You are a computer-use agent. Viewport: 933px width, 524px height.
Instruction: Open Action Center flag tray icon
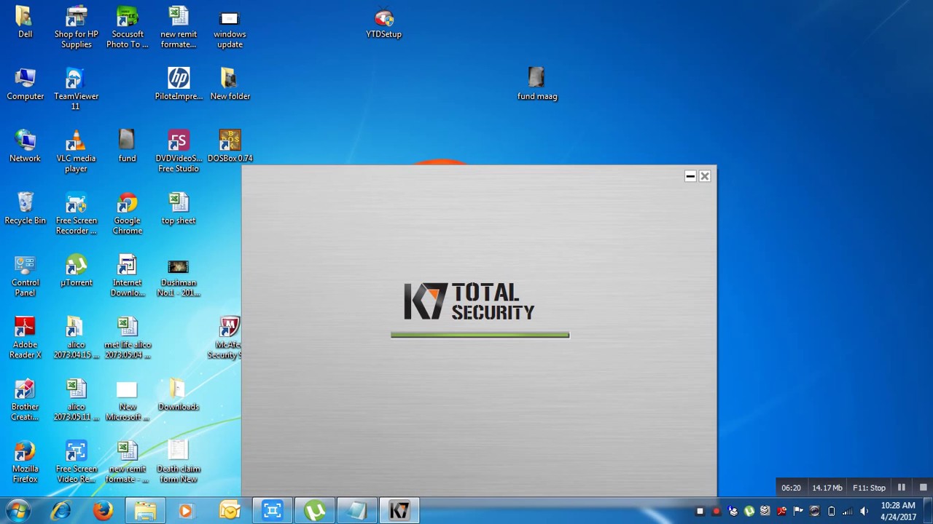[798, 511]
